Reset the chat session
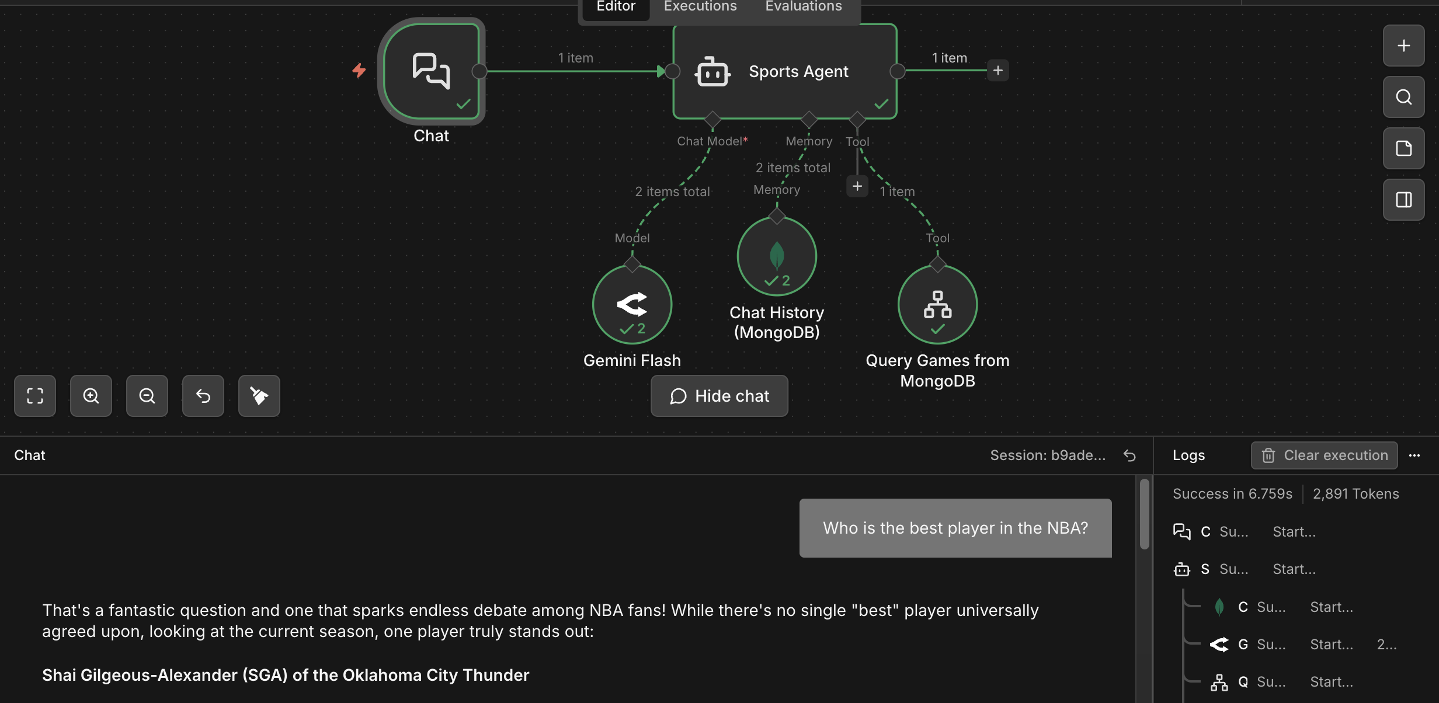The width and height of the screenshot is (1439, 703). click(1129, 455)
